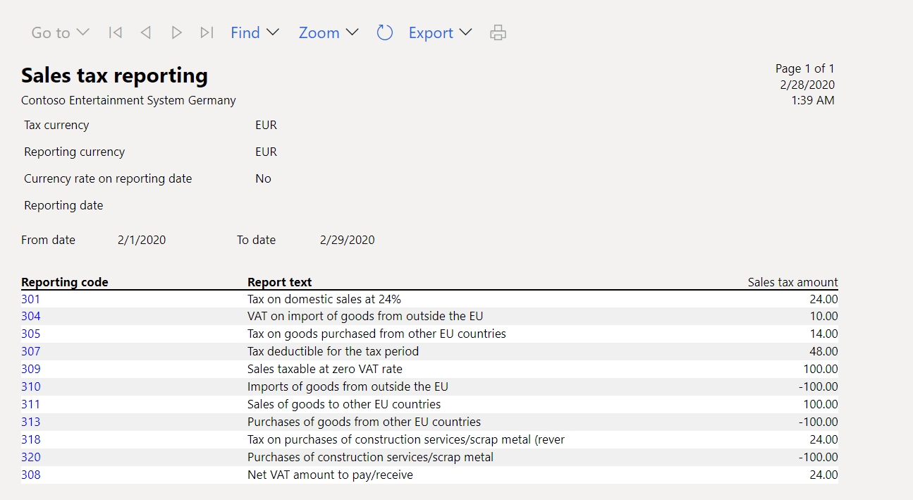Open the Go to dropdown

pos(60,32)
